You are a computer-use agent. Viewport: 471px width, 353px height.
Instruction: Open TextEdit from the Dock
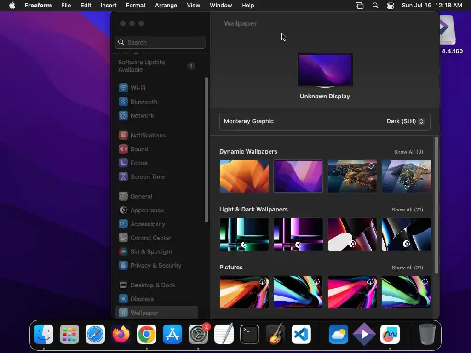[x=224, y=334]
